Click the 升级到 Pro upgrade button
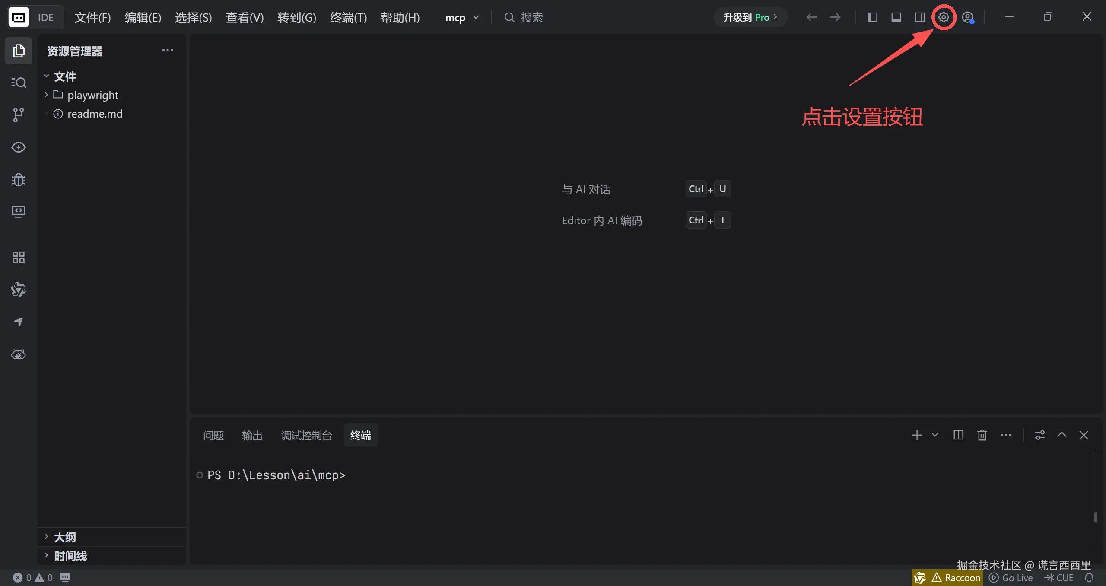 750,18
